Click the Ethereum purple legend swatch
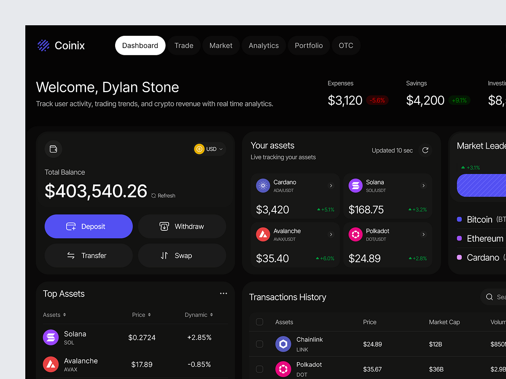 460,238
